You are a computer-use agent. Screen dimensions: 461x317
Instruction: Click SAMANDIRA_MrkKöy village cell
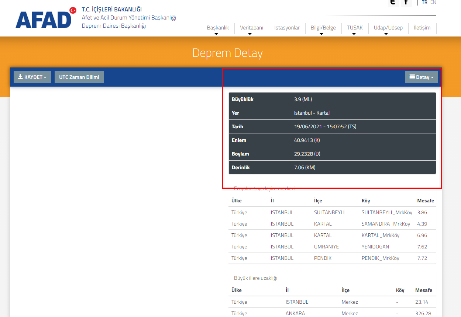[386, 224]
